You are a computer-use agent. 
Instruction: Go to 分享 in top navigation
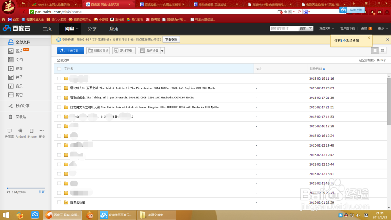pos(92,29)
